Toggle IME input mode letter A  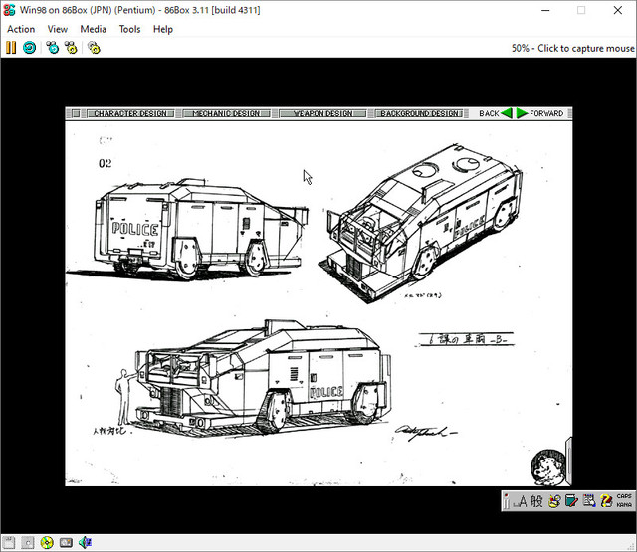(x=522, y=501)
